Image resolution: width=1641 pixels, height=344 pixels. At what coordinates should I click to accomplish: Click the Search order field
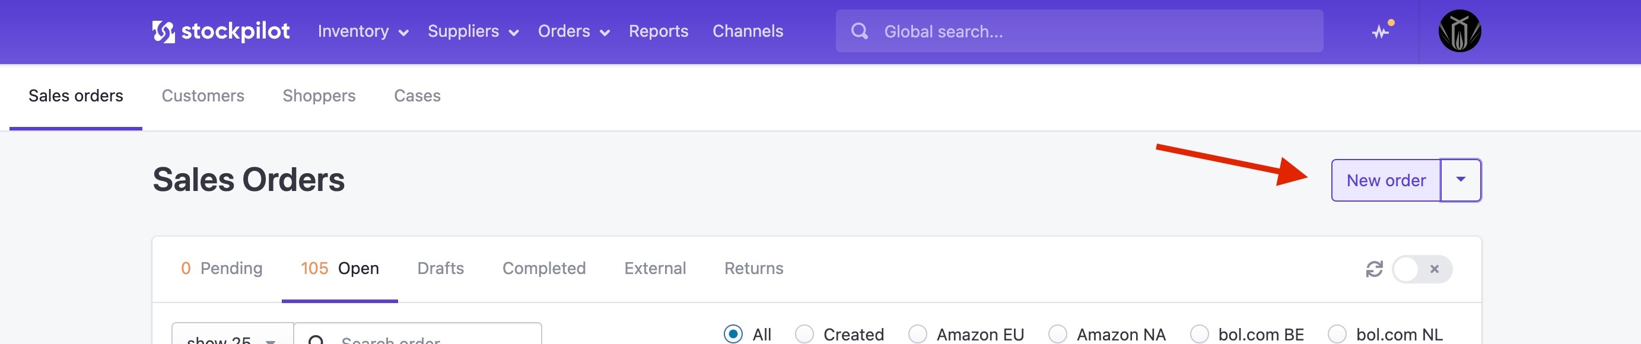(x=418, y=334)
